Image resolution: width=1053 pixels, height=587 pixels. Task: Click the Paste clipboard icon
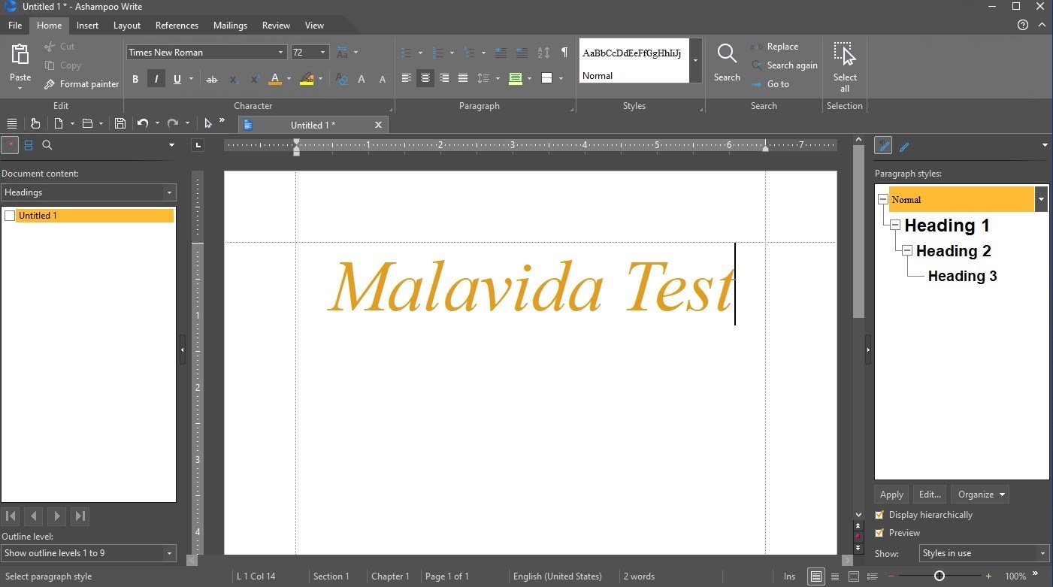(20, 56)
